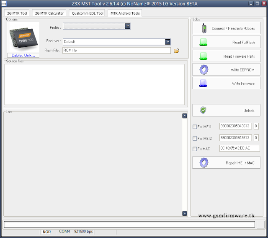Image resolution: width=268 pixels, height=238 pixels.
Task: Click the Cable: Unk... status label
Action: click(23, 55)
